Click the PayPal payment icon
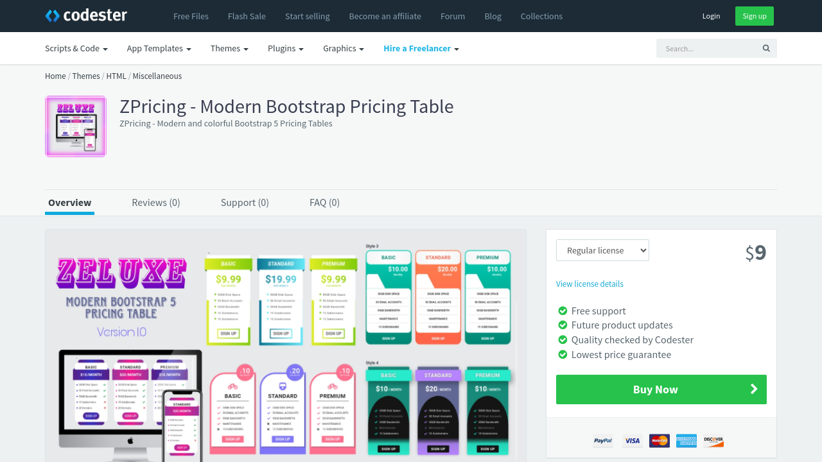The image size is (822, 462). tap(603, 441)
